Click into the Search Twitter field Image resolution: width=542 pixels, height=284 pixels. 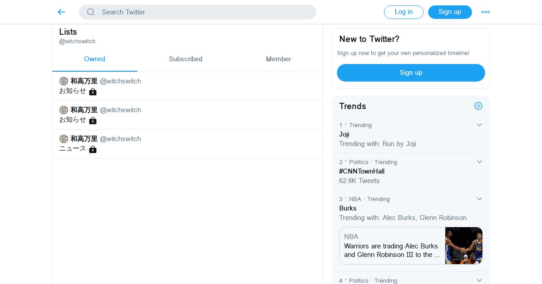coord(203,12)
